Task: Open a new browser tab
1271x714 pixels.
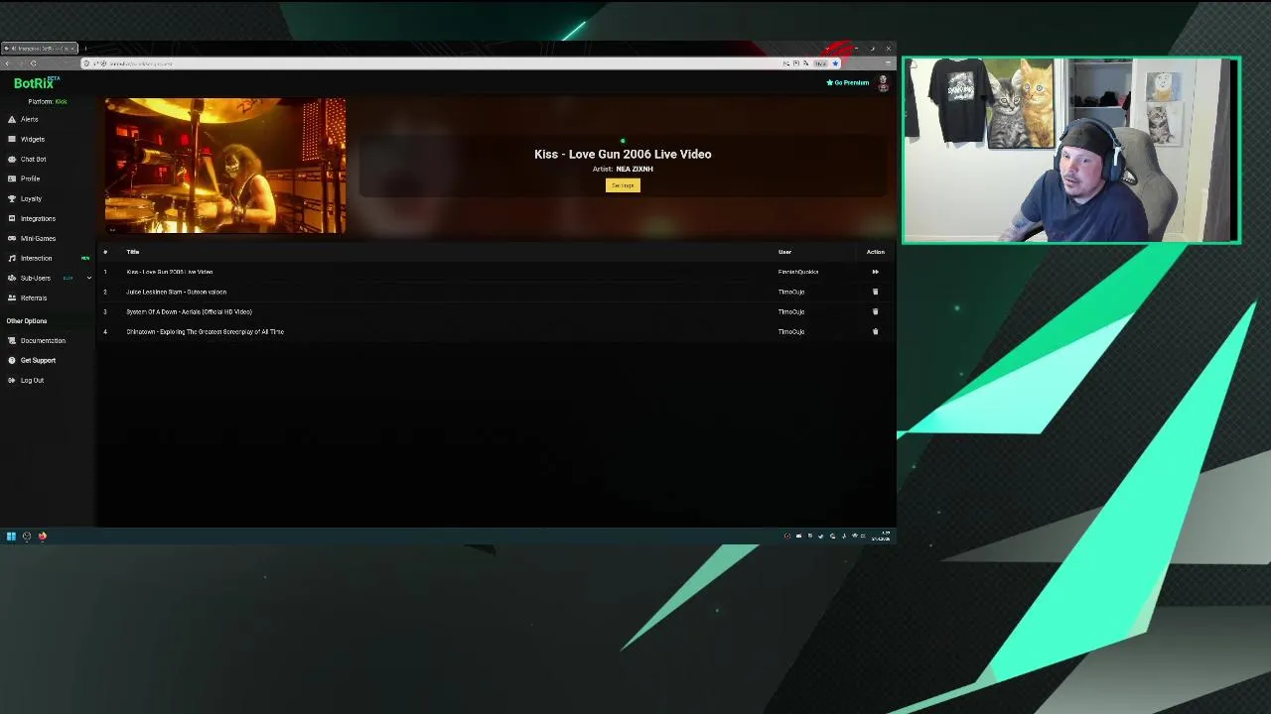Action: [x=85, y=48]
